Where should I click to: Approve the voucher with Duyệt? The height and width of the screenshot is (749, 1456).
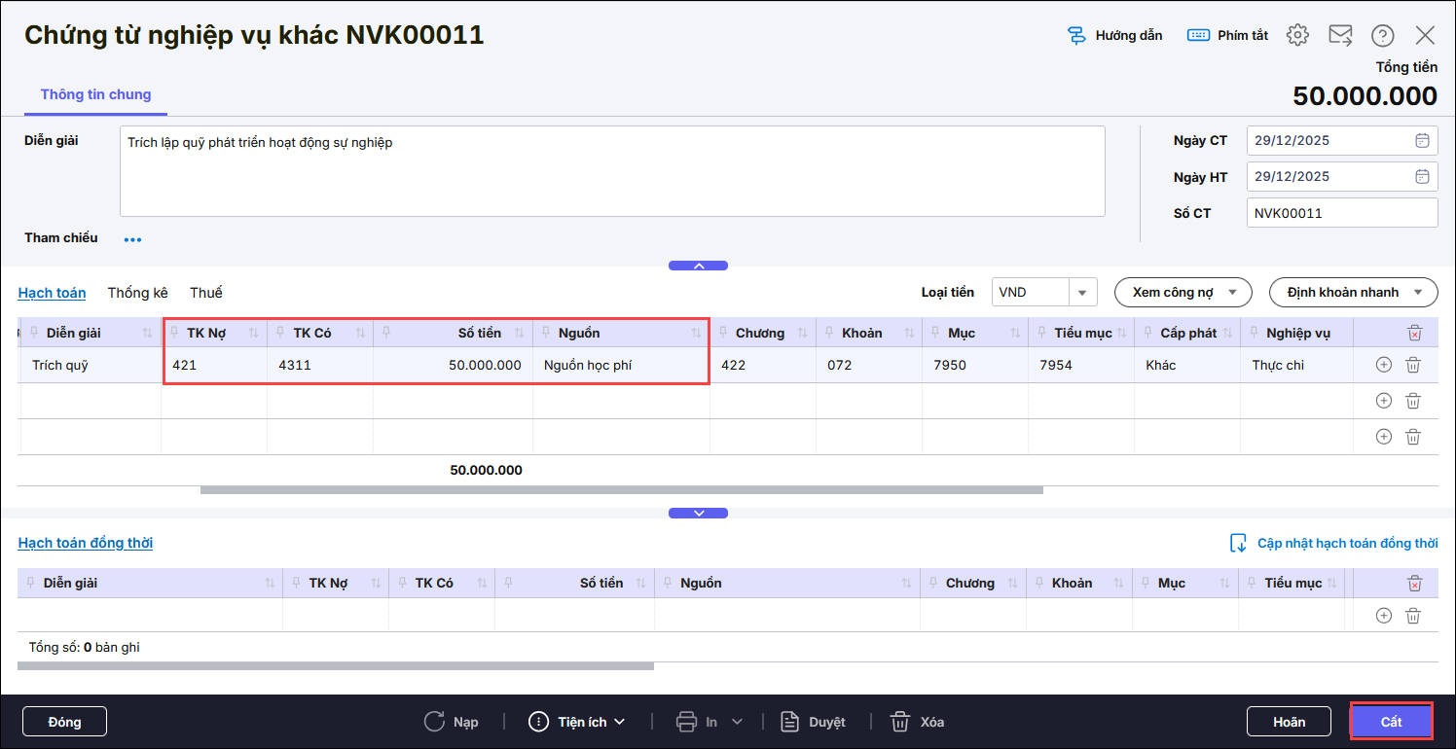point(813,722)
